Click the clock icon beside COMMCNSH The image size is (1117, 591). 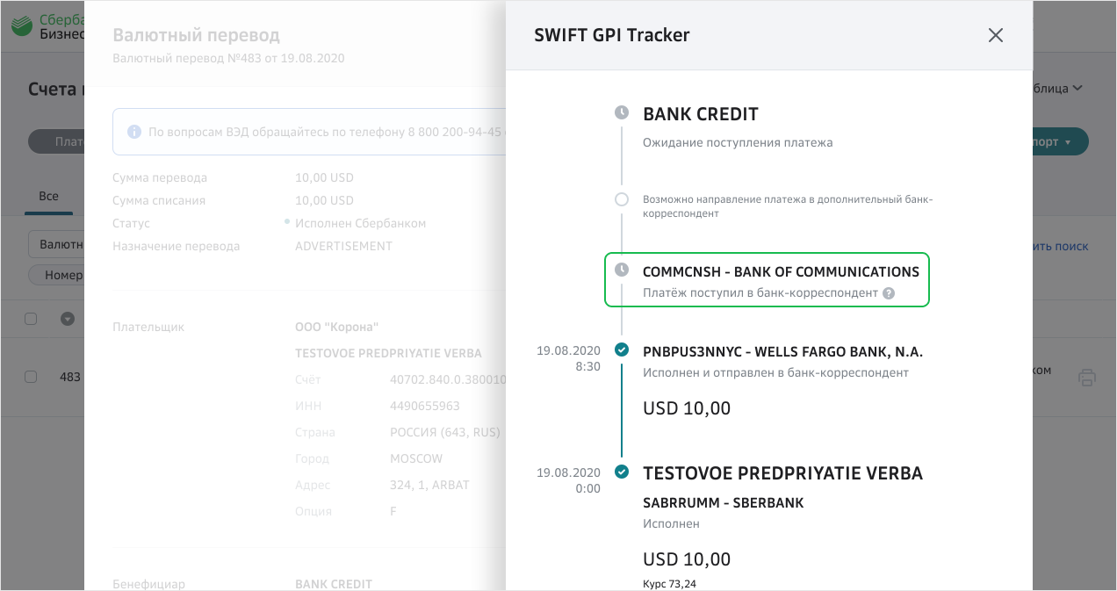(622, 270)
